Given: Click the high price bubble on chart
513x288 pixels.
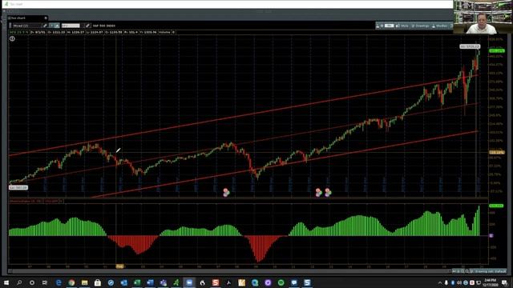Looking at the screenshot, I should click(x=470, y=46).
